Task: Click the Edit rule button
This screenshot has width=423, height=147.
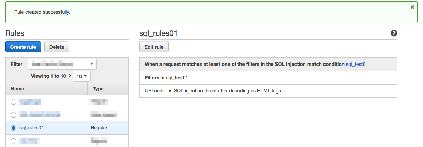Action: (154, 47)
